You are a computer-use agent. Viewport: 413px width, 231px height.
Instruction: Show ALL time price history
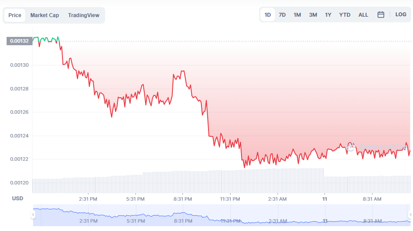363,15
